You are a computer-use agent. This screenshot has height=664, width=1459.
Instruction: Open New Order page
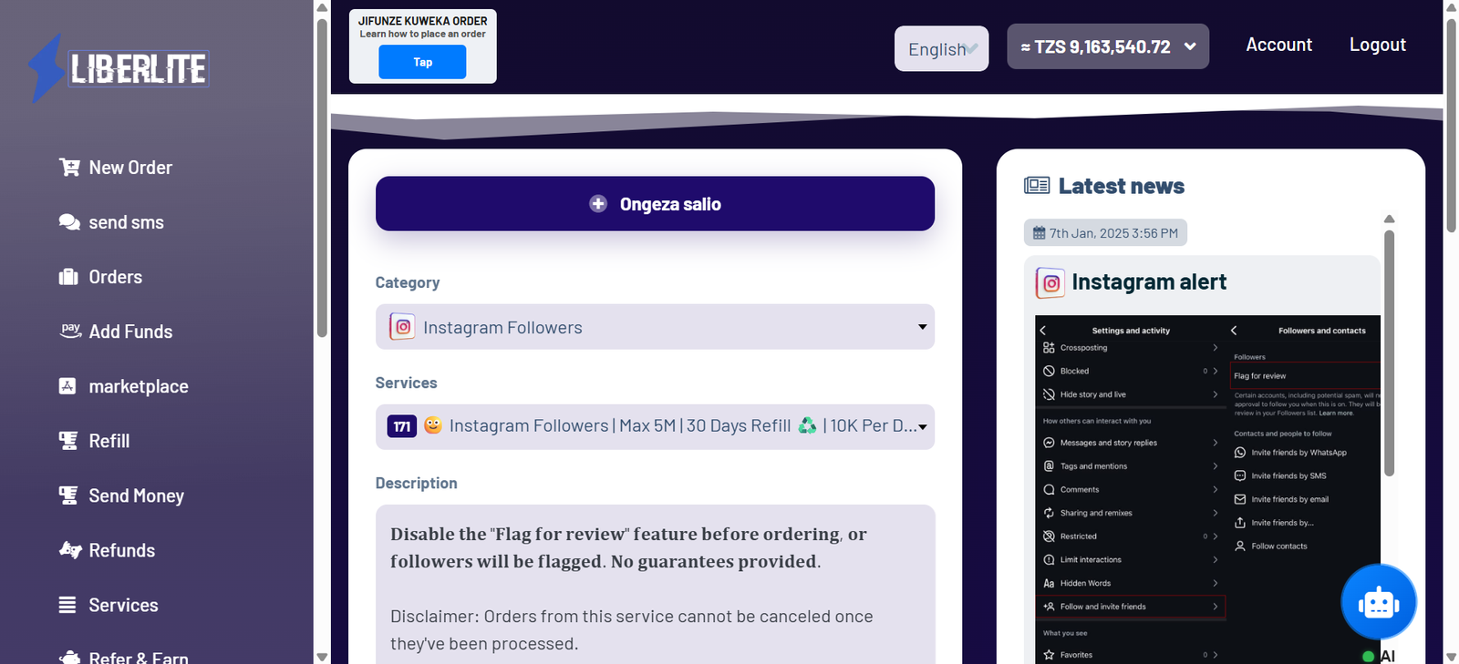click(x=130, y=168)
